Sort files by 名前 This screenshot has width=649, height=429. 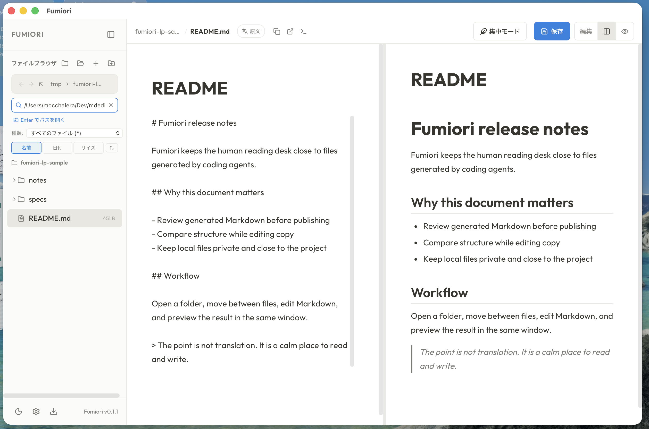(x=26, y=148)
